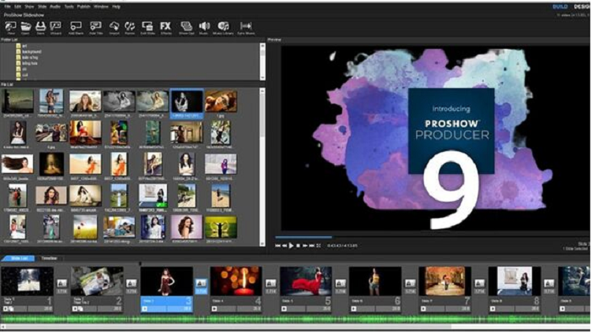The image size is (591, 333).
Task: Click the Import cloud icon
Action: click(x=113, y=28)
